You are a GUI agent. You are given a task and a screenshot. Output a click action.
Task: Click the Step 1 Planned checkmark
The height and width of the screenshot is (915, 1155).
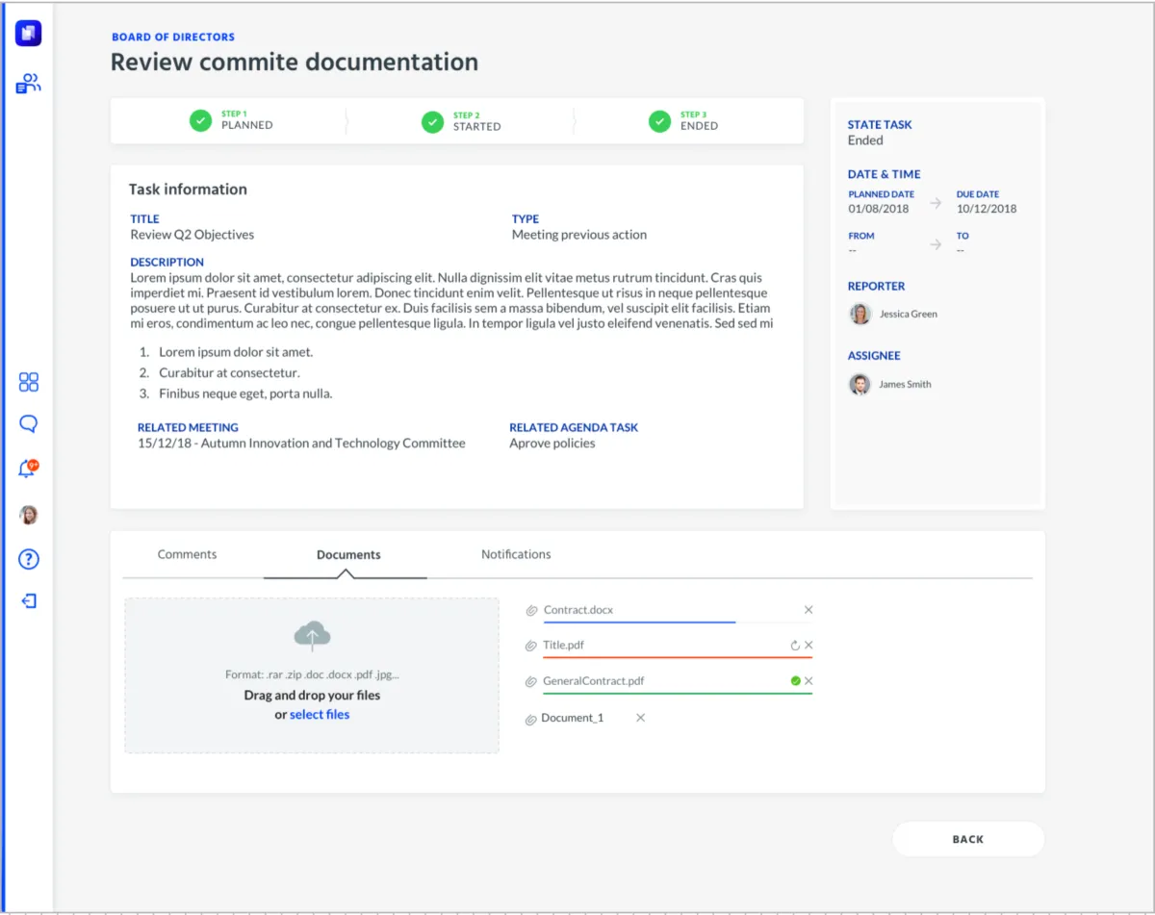click(200, 120)
